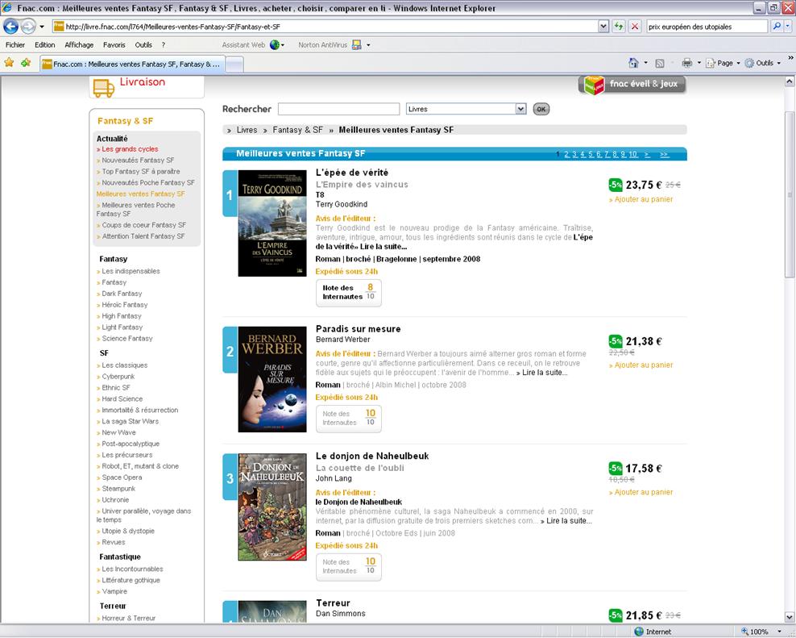Open the Page menu in command bar
The image size is (796, 638).
723,63
